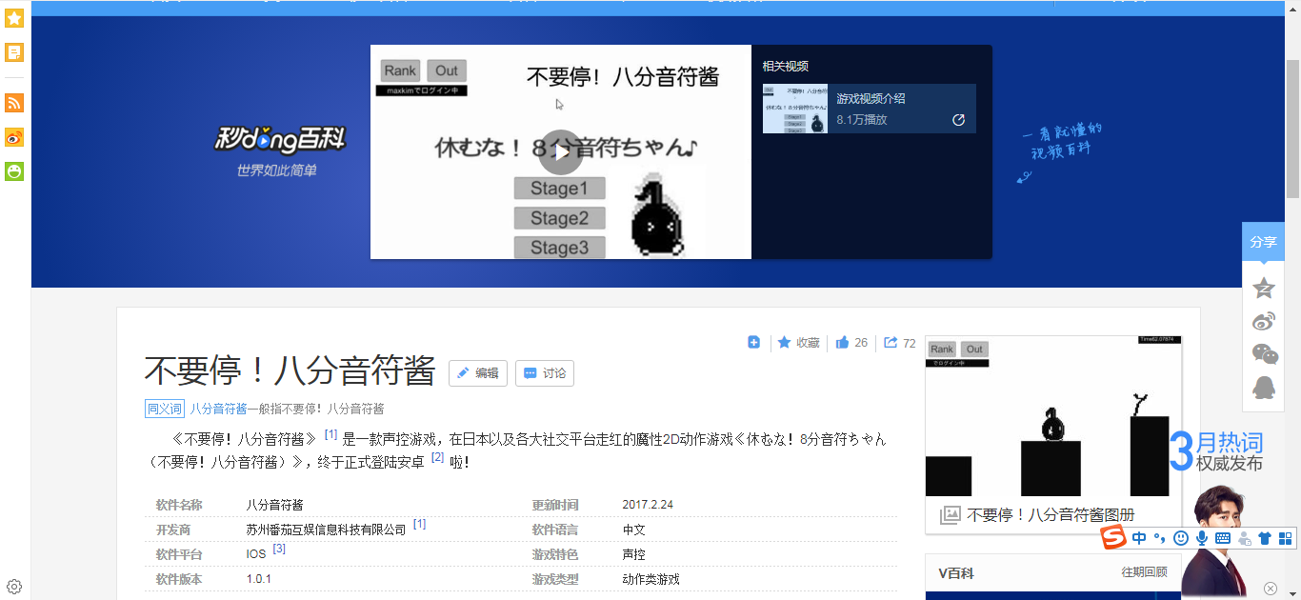Open reference [3] next to IOS
The width and height of the screenshot is (1301, 600).
pos(279,550)
